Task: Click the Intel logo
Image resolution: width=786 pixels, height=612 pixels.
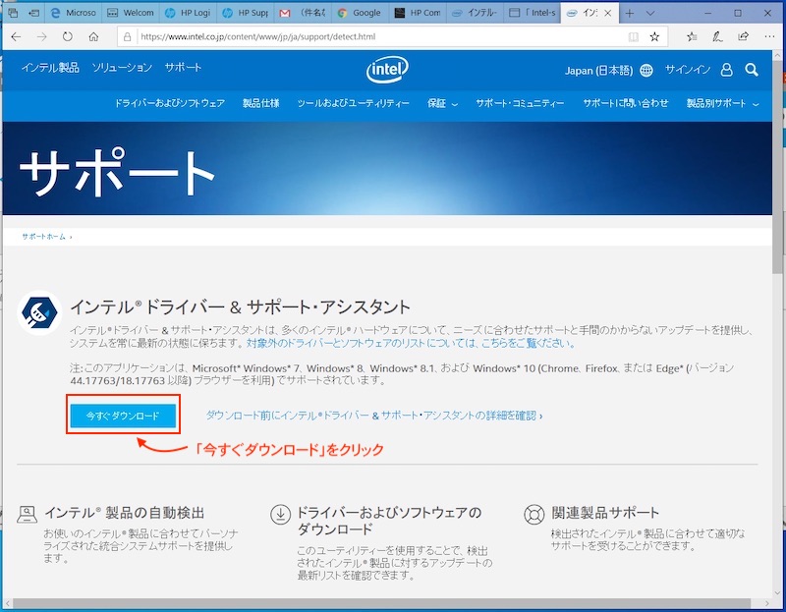Action: (387, 70)
